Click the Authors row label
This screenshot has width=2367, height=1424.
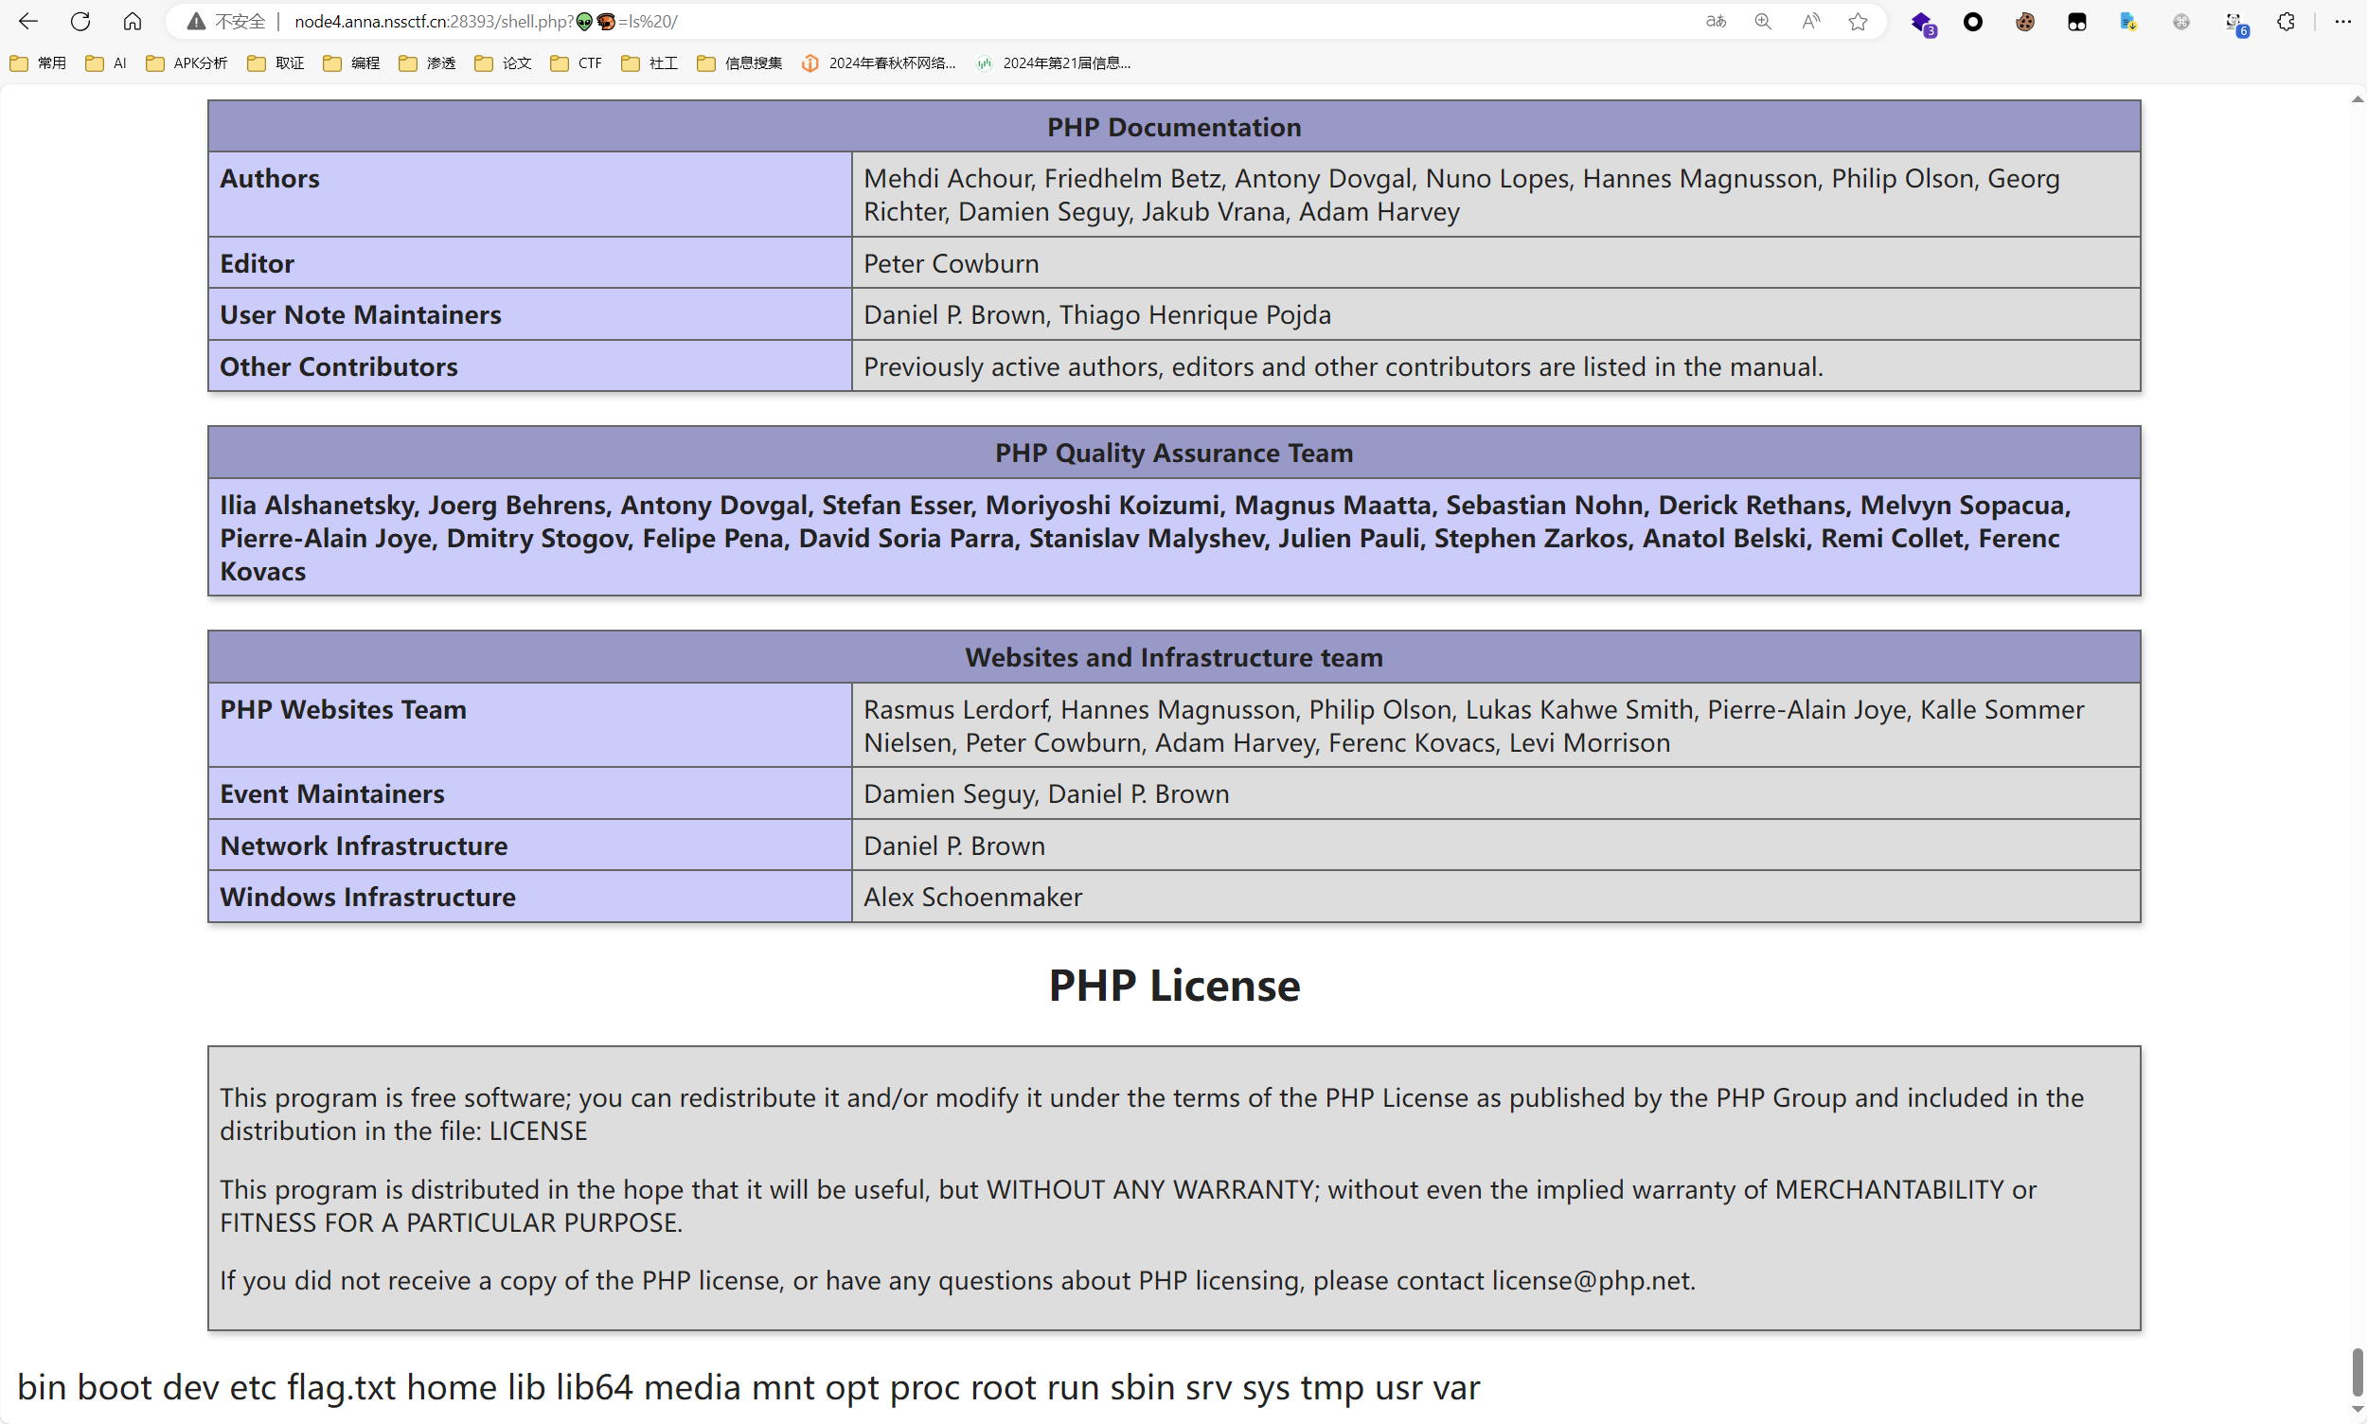tap(270, 179)
